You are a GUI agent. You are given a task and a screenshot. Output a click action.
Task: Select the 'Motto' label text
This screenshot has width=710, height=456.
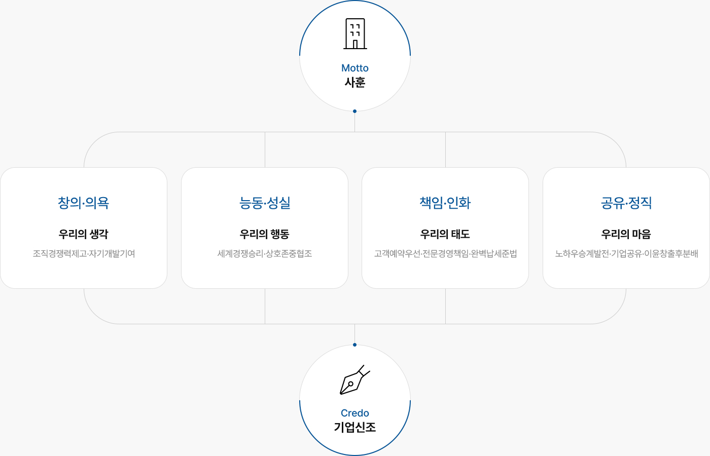(x=355, y=68)
